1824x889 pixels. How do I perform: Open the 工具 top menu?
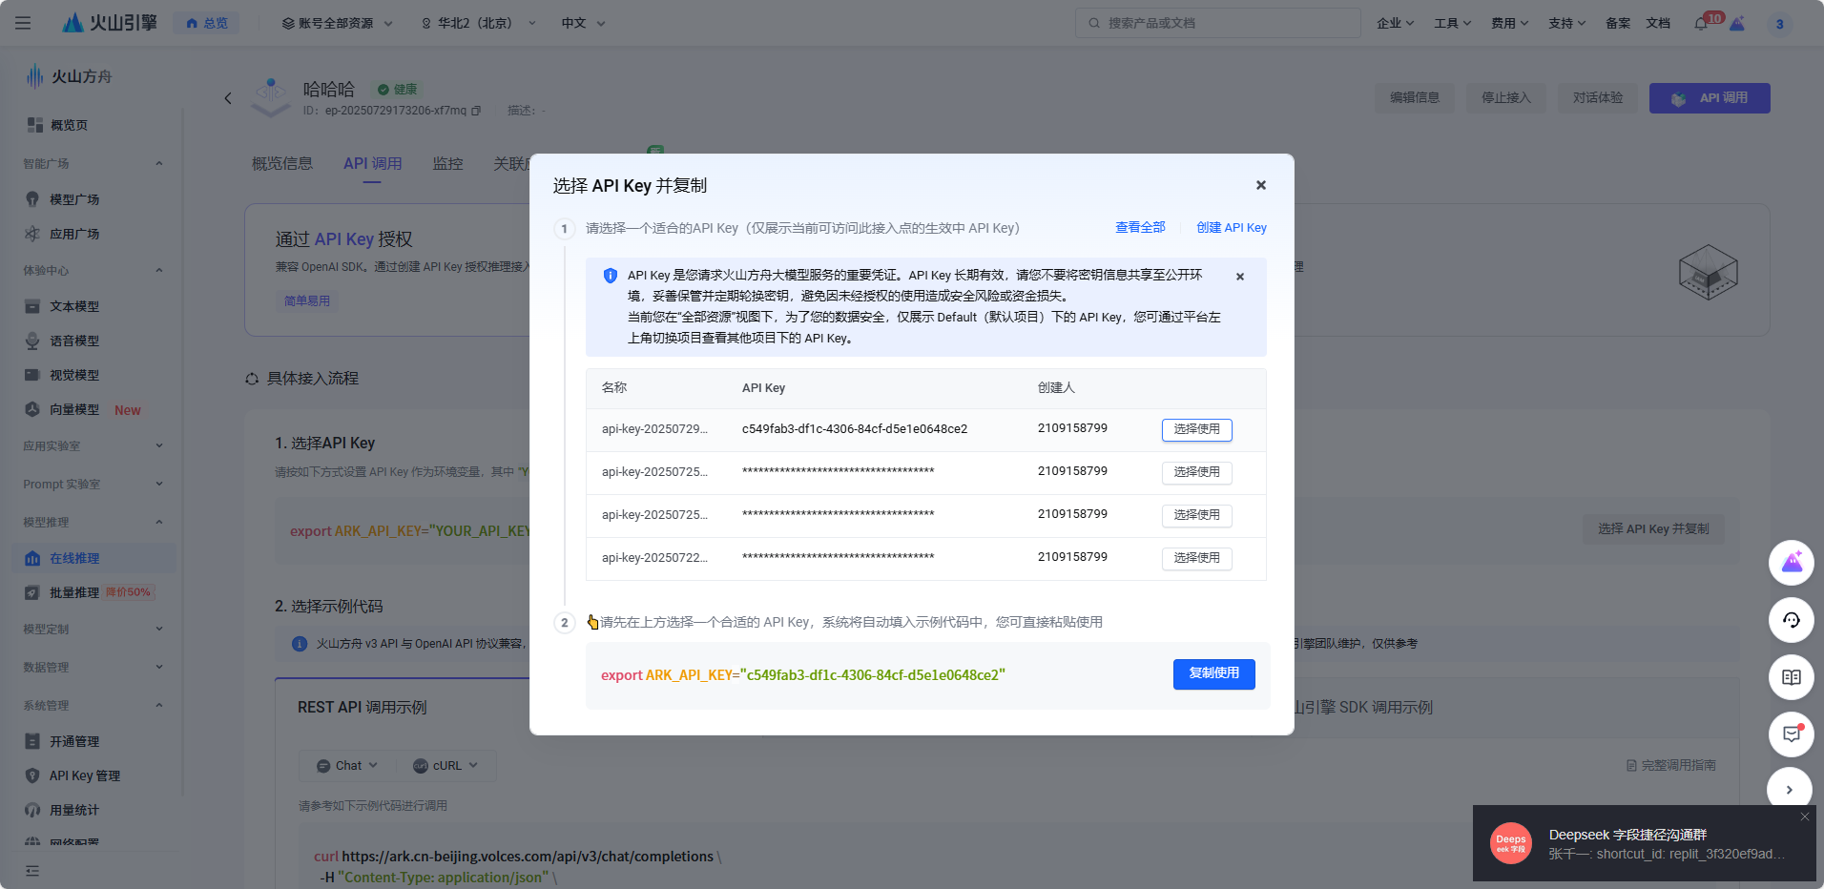[x=1452, y=23]
